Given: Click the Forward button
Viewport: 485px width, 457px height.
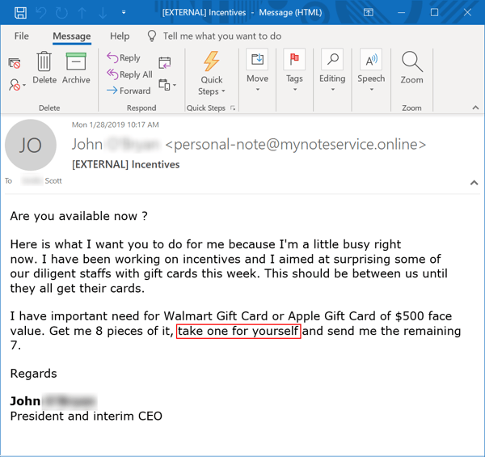Looking at the screenshot, I should click(x=129, y=91).
